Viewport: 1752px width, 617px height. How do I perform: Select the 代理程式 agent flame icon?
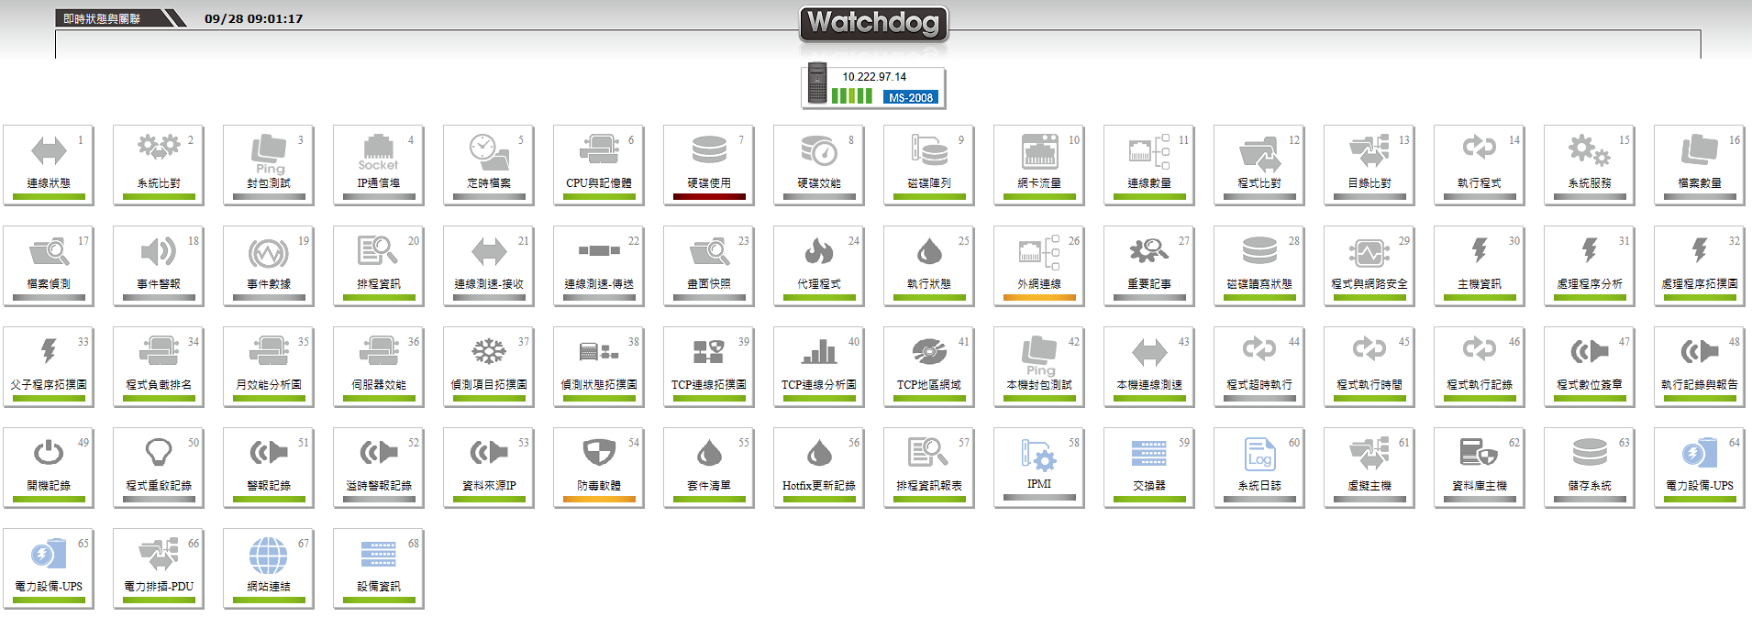tap(818, 251)
